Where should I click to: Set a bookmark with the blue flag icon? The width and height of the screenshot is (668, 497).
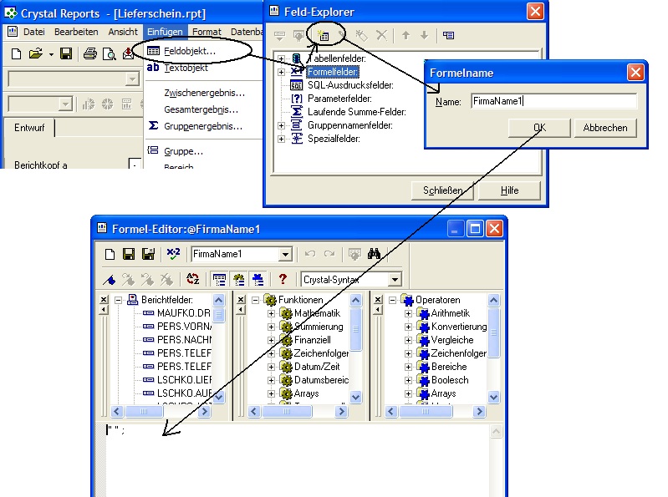[x=110, y=280]
